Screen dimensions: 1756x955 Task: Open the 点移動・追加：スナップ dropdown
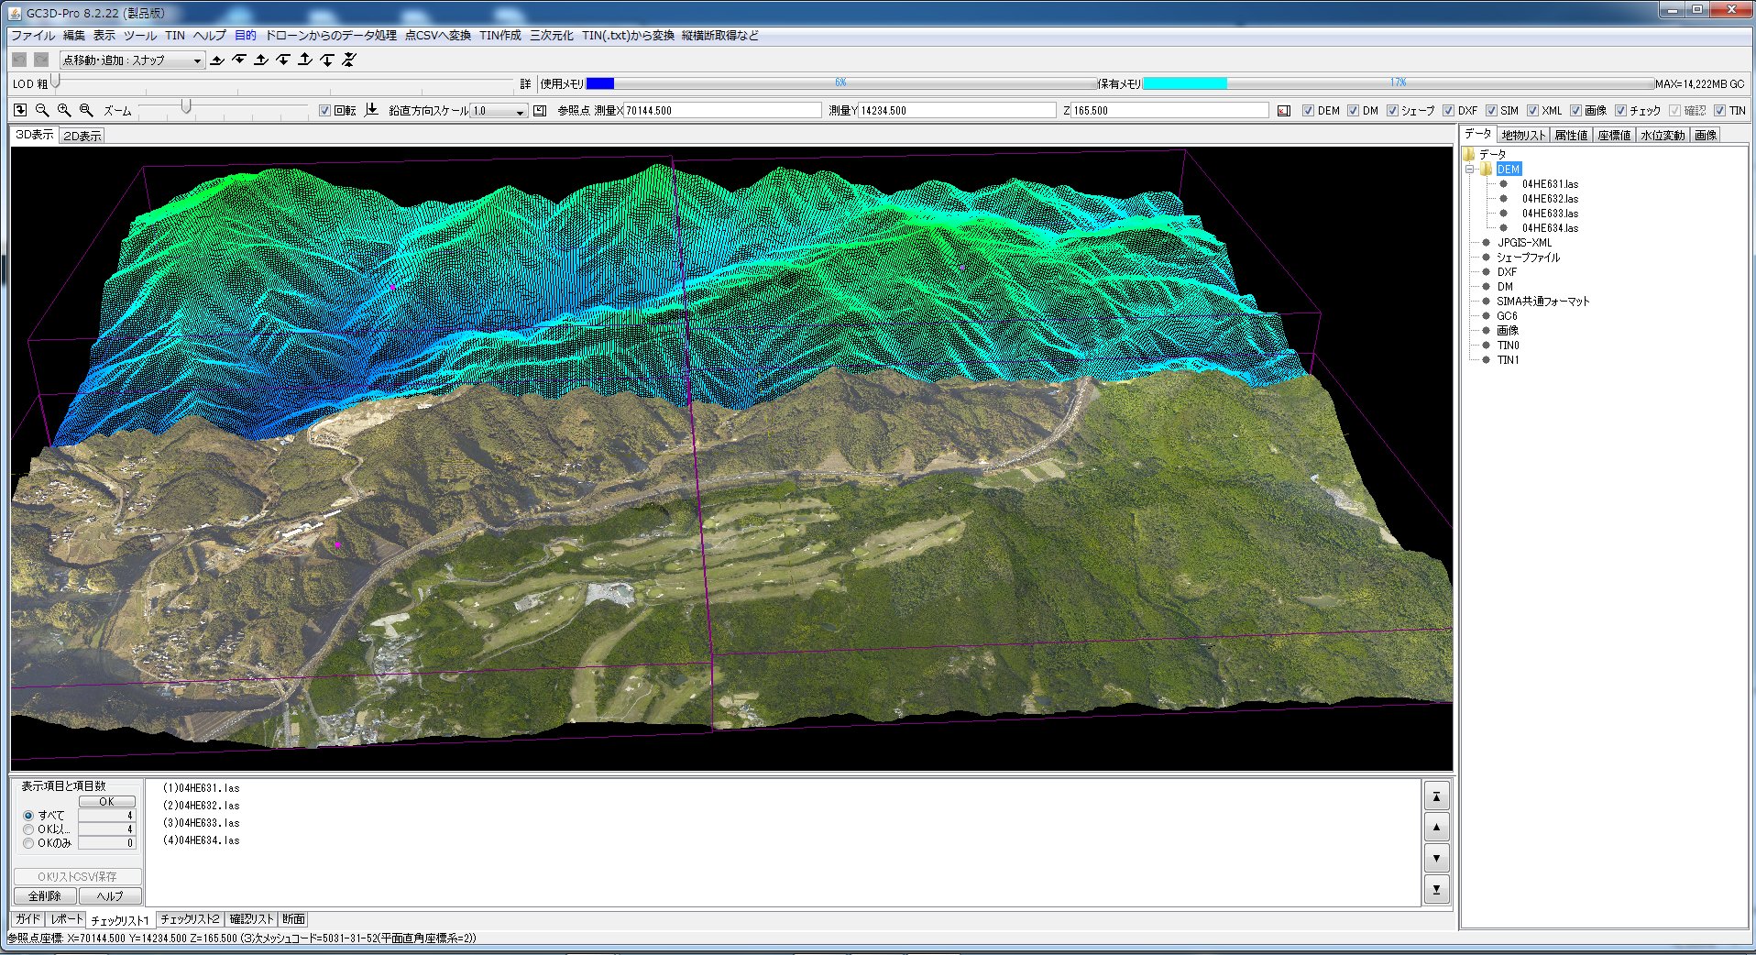pos(132,60)
